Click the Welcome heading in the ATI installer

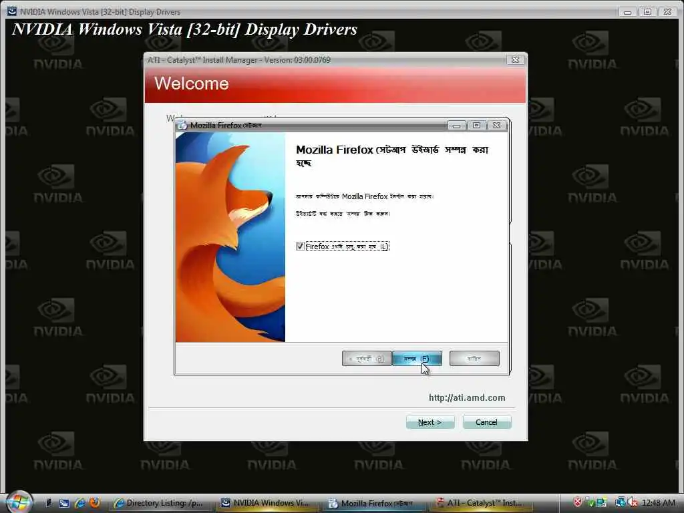[192, 83]
